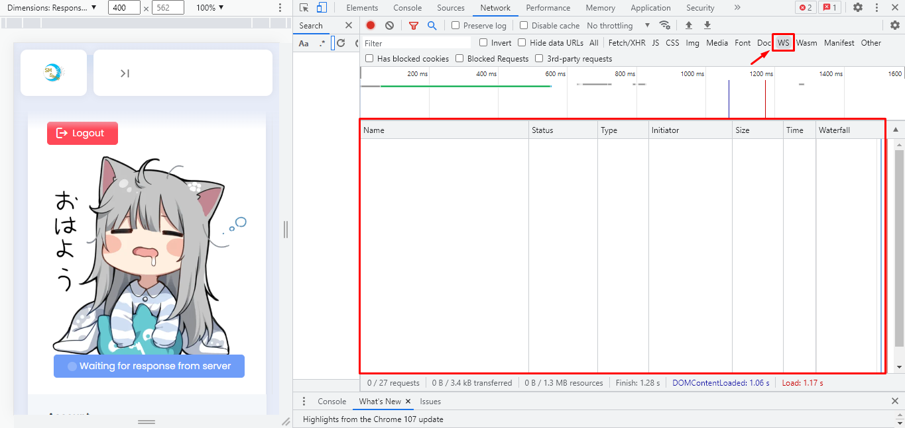
Task: Click the timeline overview at 1000 ms
Action: pos(693,93)
